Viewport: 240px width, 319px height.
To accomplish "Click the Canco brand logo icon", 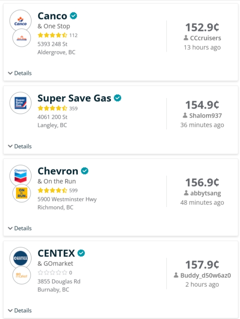I will click(x=20, y=20).
